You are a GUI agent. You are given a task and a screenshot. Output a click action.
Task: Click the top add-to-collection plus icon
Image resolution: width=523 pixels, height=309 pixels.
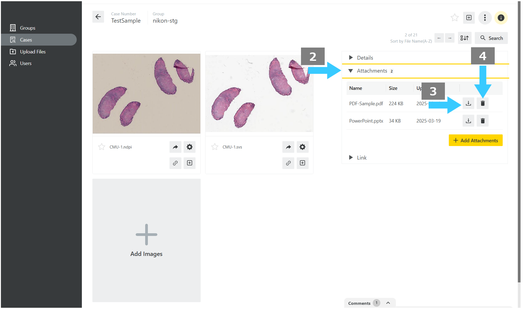(469, 18)
